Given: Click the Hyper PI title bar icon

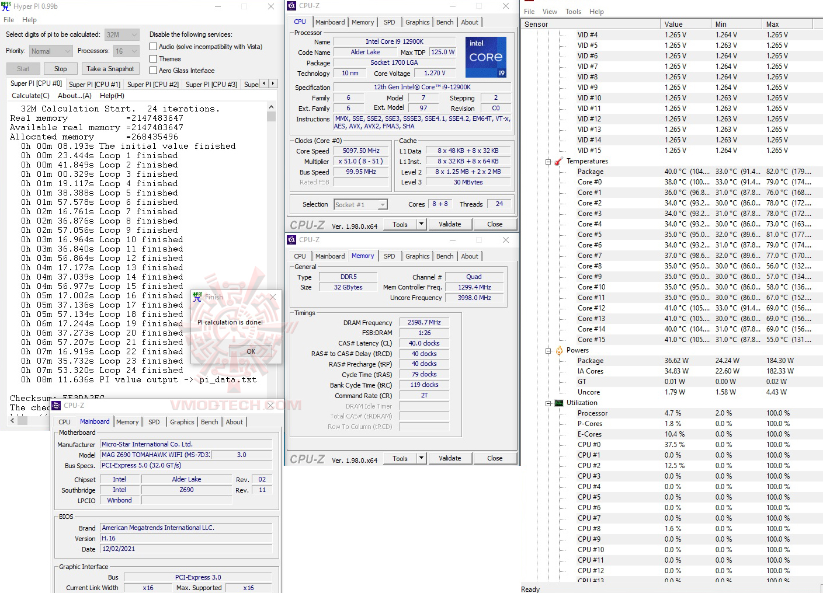Looking at the screenshot, I should (x=6, y=6).
